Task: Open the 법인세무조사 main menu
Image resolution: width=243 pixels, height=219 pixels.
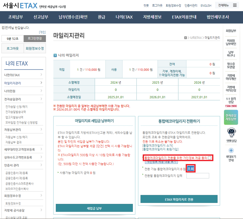Action: click(x=218, y=17)
